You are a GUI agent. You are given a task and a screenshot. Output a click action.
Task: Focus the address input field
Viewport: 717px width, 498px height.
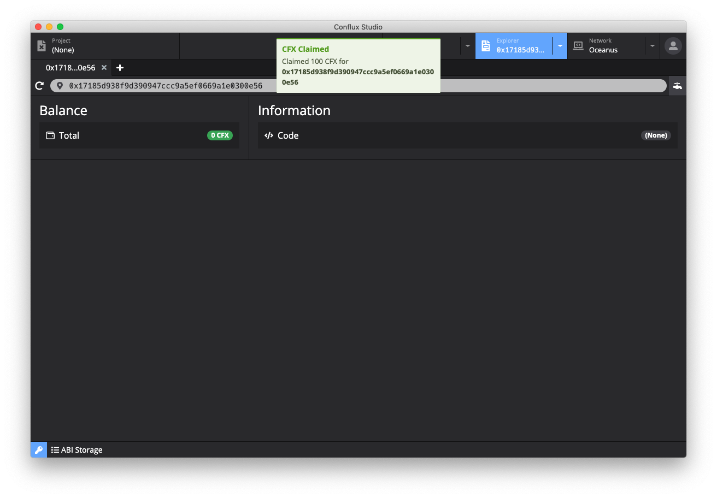click(x=358, y=86)
